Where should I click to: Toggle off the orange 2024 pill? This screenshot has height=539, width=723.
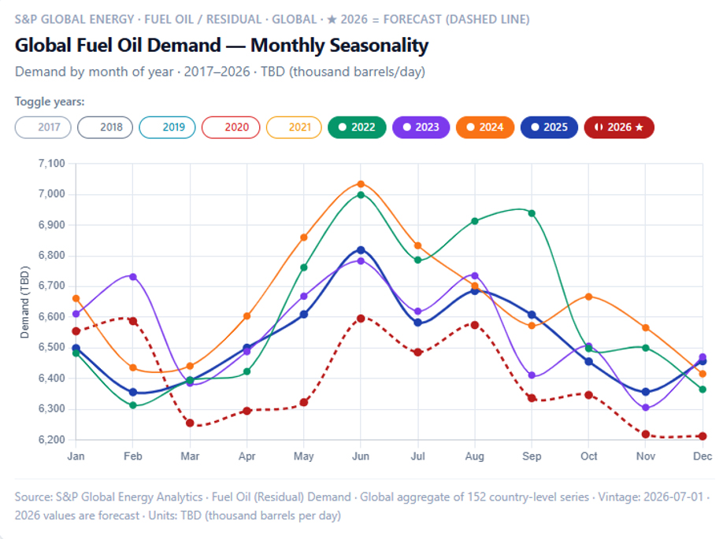(x=485, y=127)
